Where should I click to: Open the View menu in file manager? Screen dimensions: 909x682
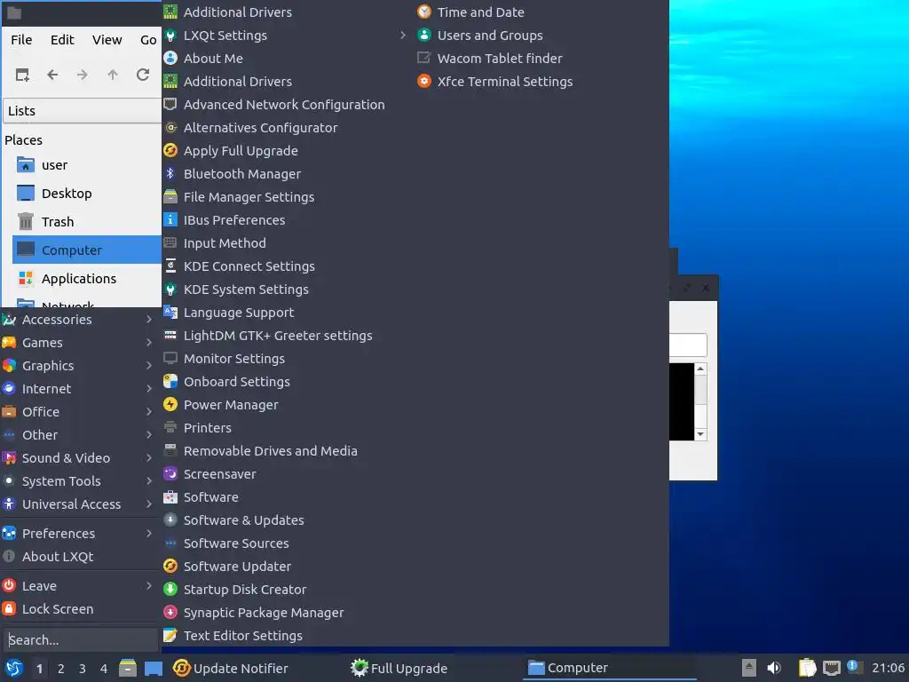point(107,39)
